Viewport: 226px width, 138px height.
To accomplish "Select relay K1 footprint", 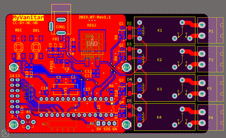I will (160, 30).
